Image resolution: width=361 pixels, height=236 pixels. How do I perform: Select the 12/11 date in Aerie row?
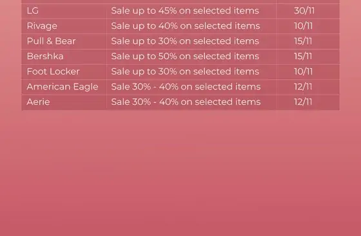pos(303,102)
